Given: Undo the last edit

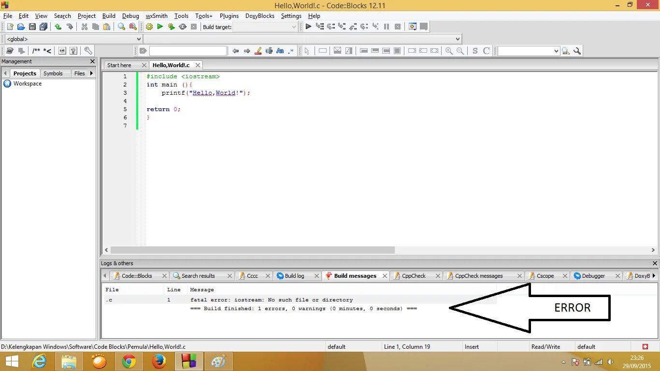Looking at the screenshot, I should [58, 27].
